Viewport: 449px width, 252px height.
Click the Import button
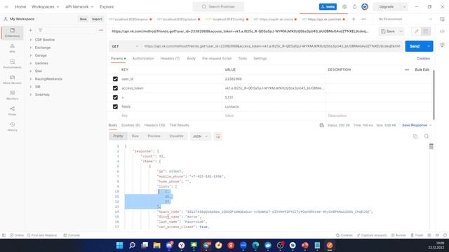(97, 19)
